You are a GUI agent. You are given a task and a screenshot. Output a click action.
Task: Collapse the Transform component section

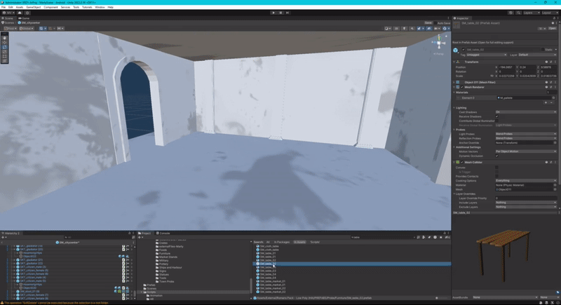point(454,62)
